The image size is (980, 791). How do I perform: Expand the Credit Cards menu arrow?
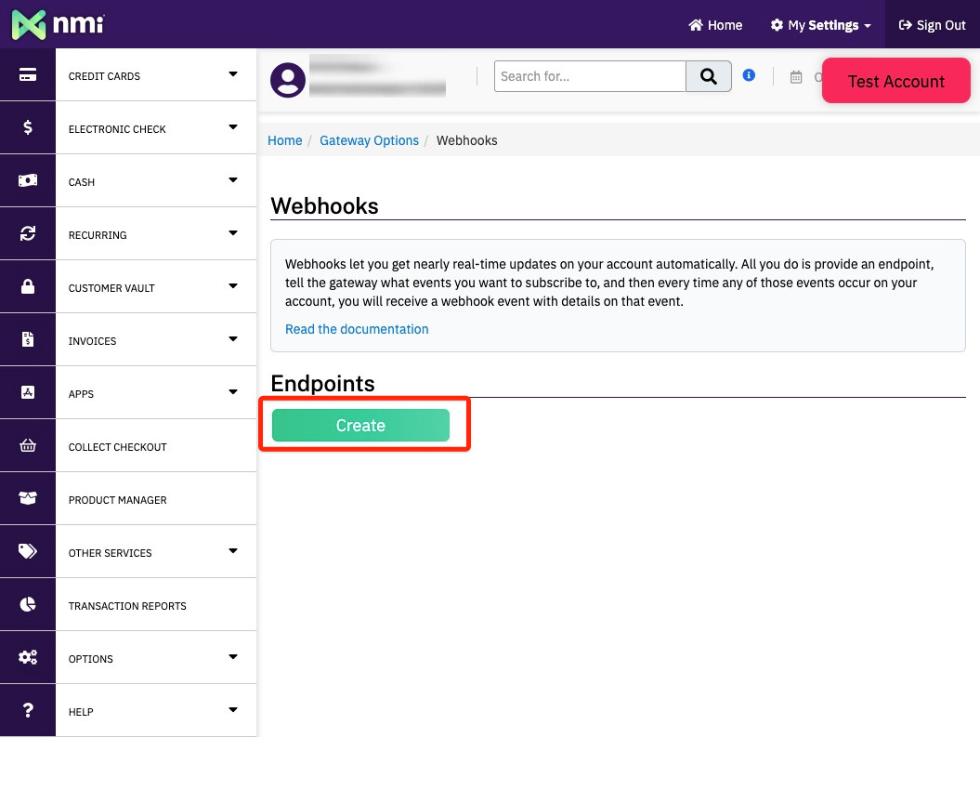pos(233,74)
